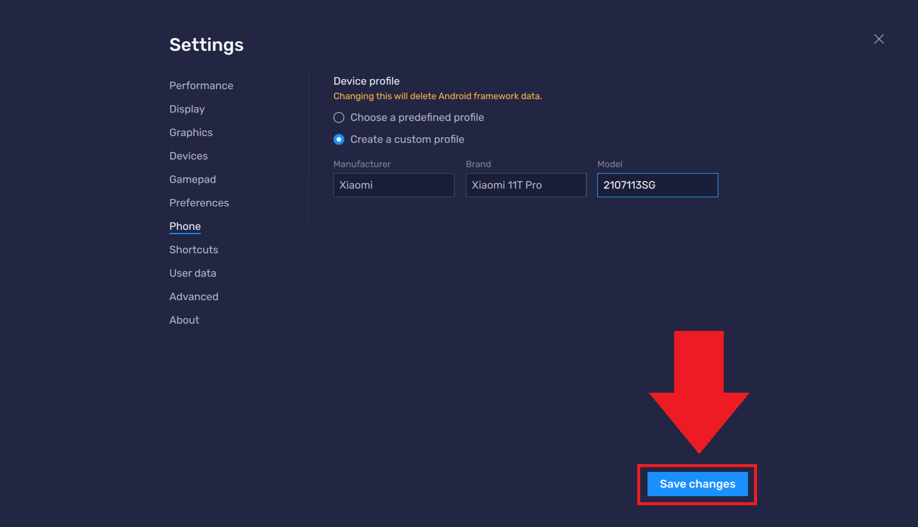Viewport: 918px width, 527px height.
Task: Open the Performance settings tab
Action: 201,86
